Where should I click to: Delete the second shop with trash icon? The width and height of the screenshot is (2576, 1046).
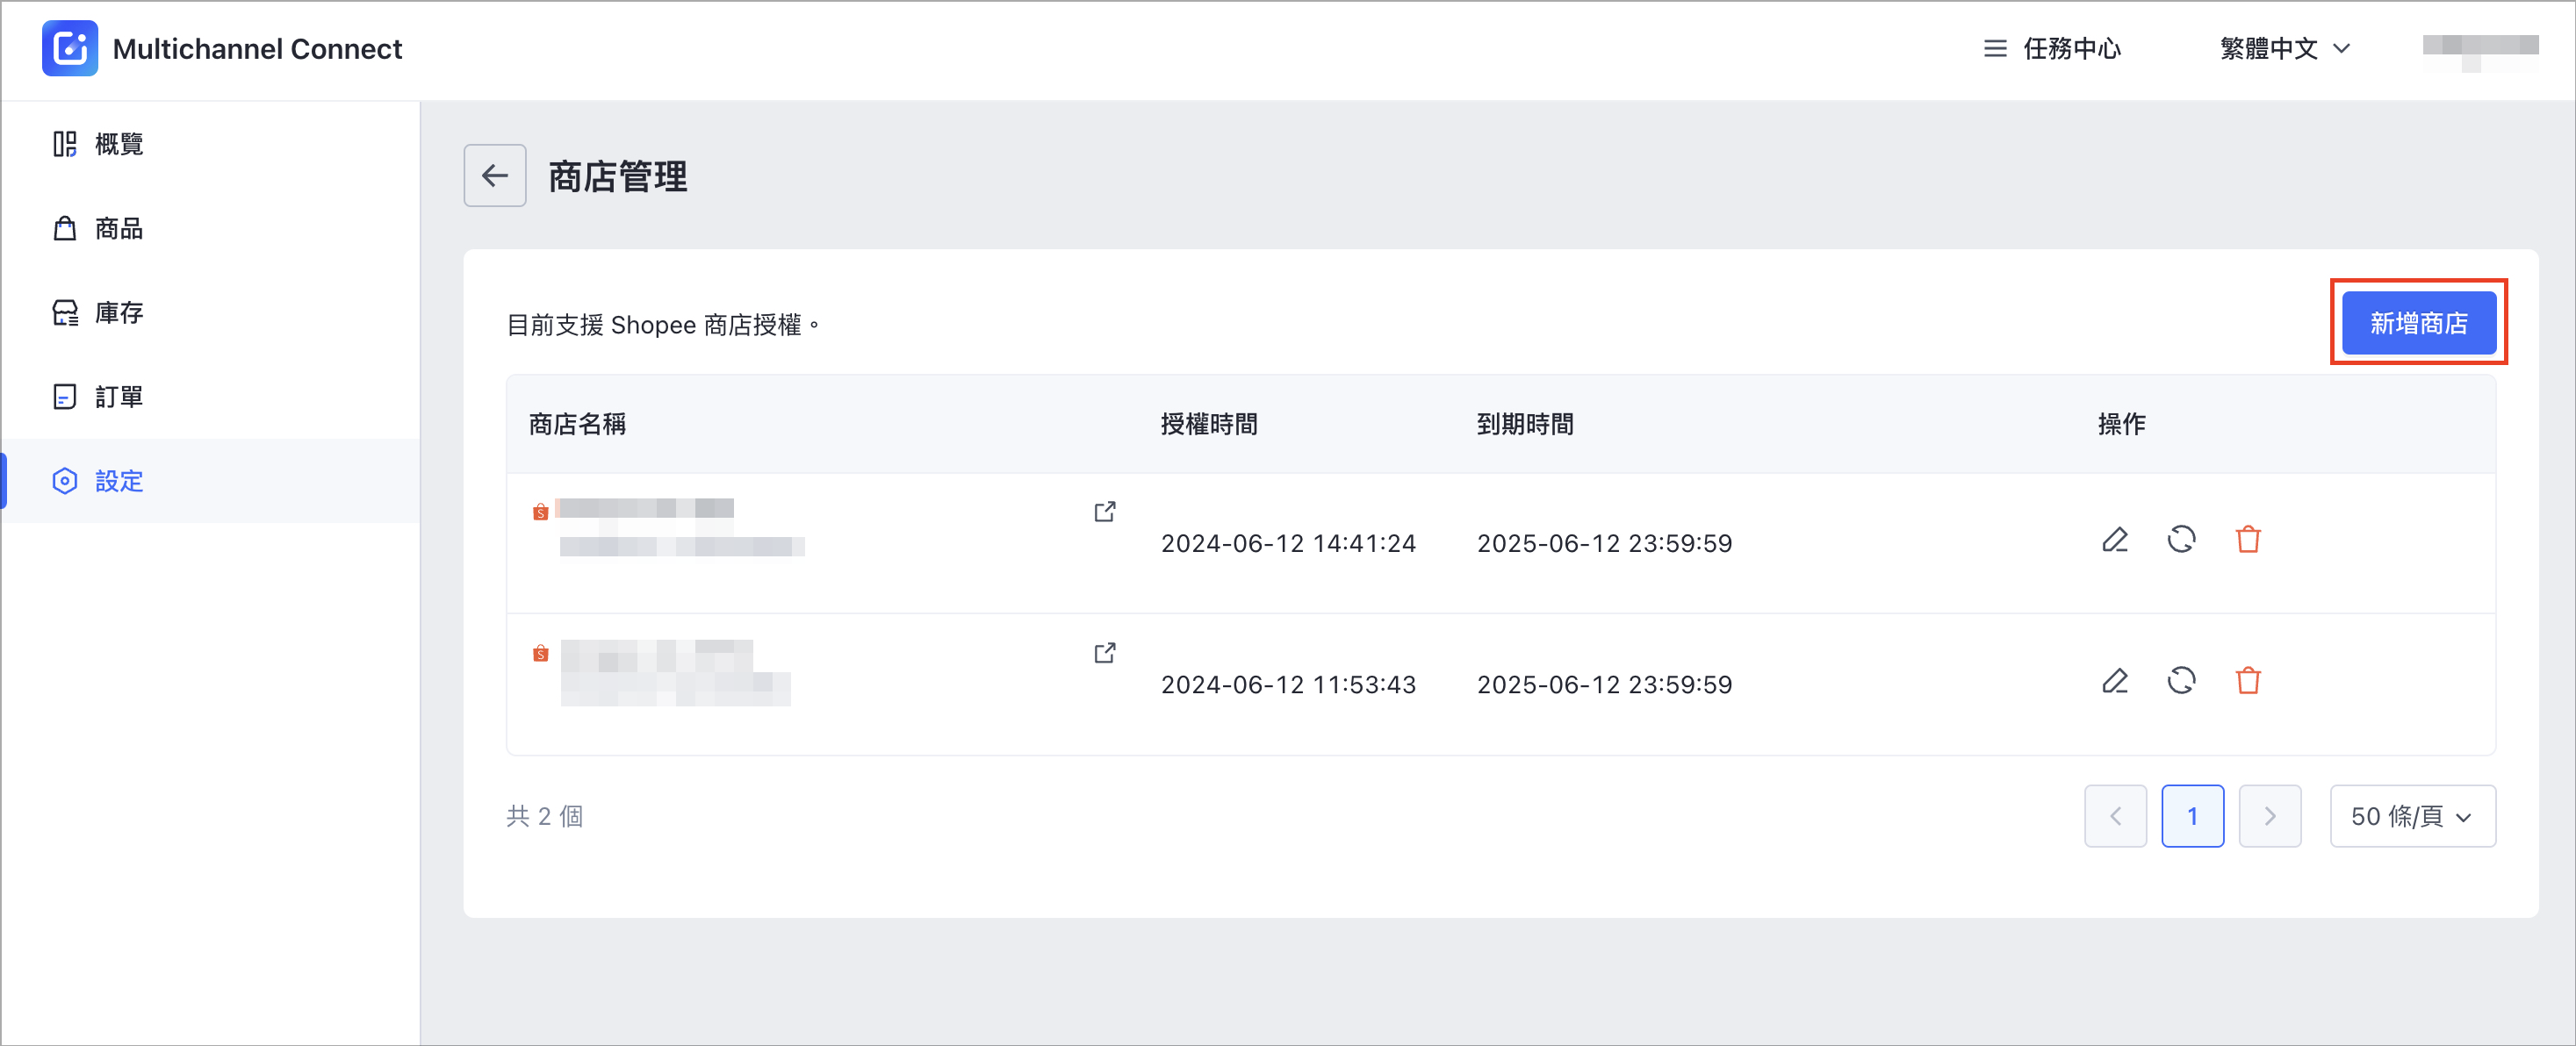click(x=2248, y=681)
